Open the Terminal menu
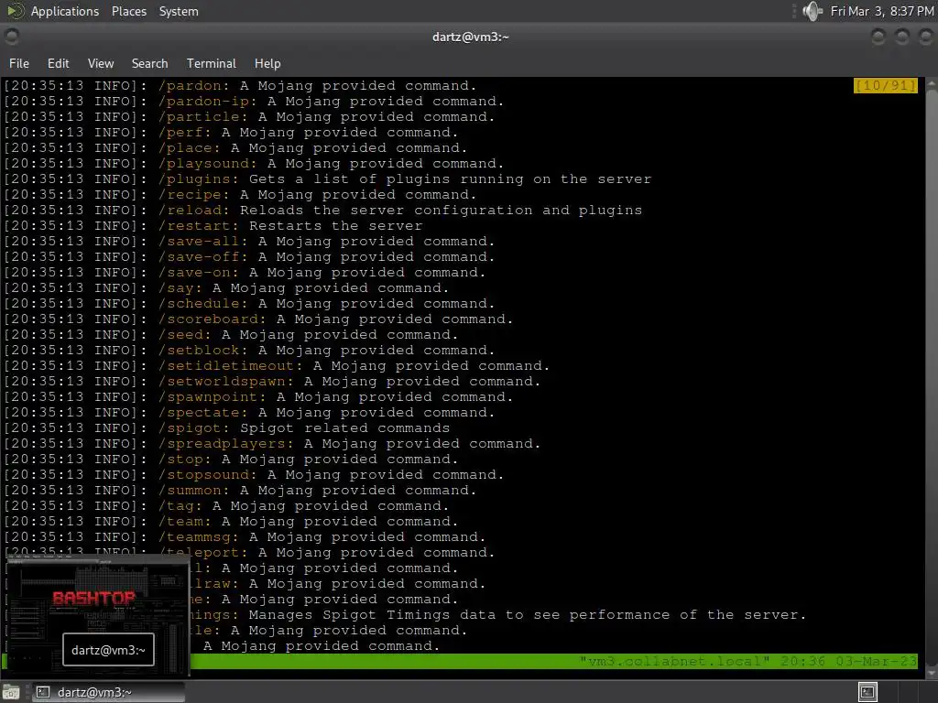 tap(212, 63)
